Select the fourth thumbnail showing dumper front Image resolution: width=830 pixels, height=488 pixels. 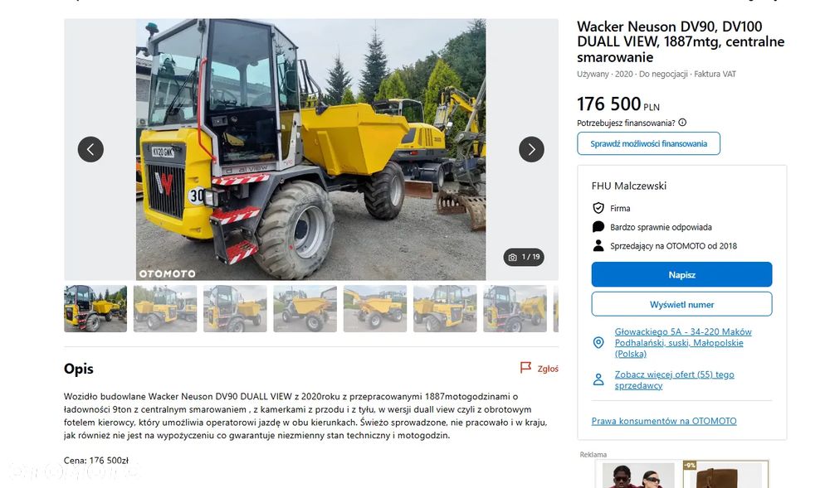click(305, 308)
